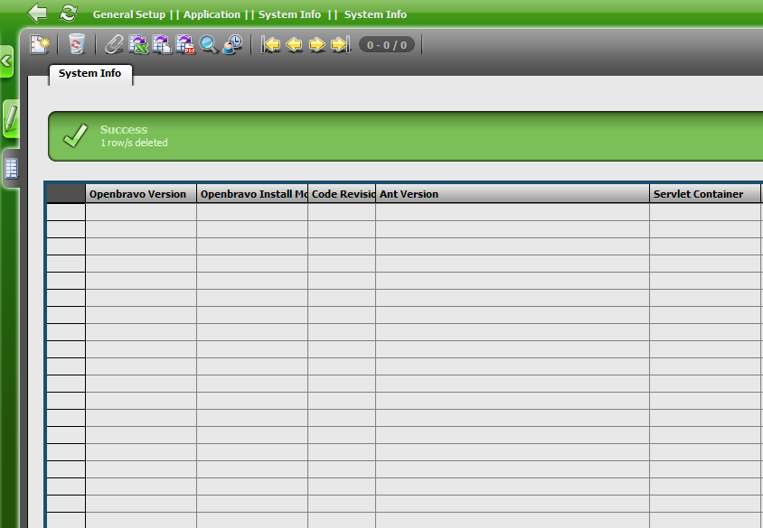Click the General Setup breadcrumb
This screenshot has height=528, width=763.
point(129,14)
